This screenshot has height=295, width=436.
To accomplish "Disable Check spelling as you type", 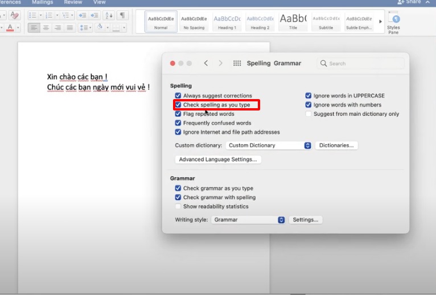I will pos(178,105).
